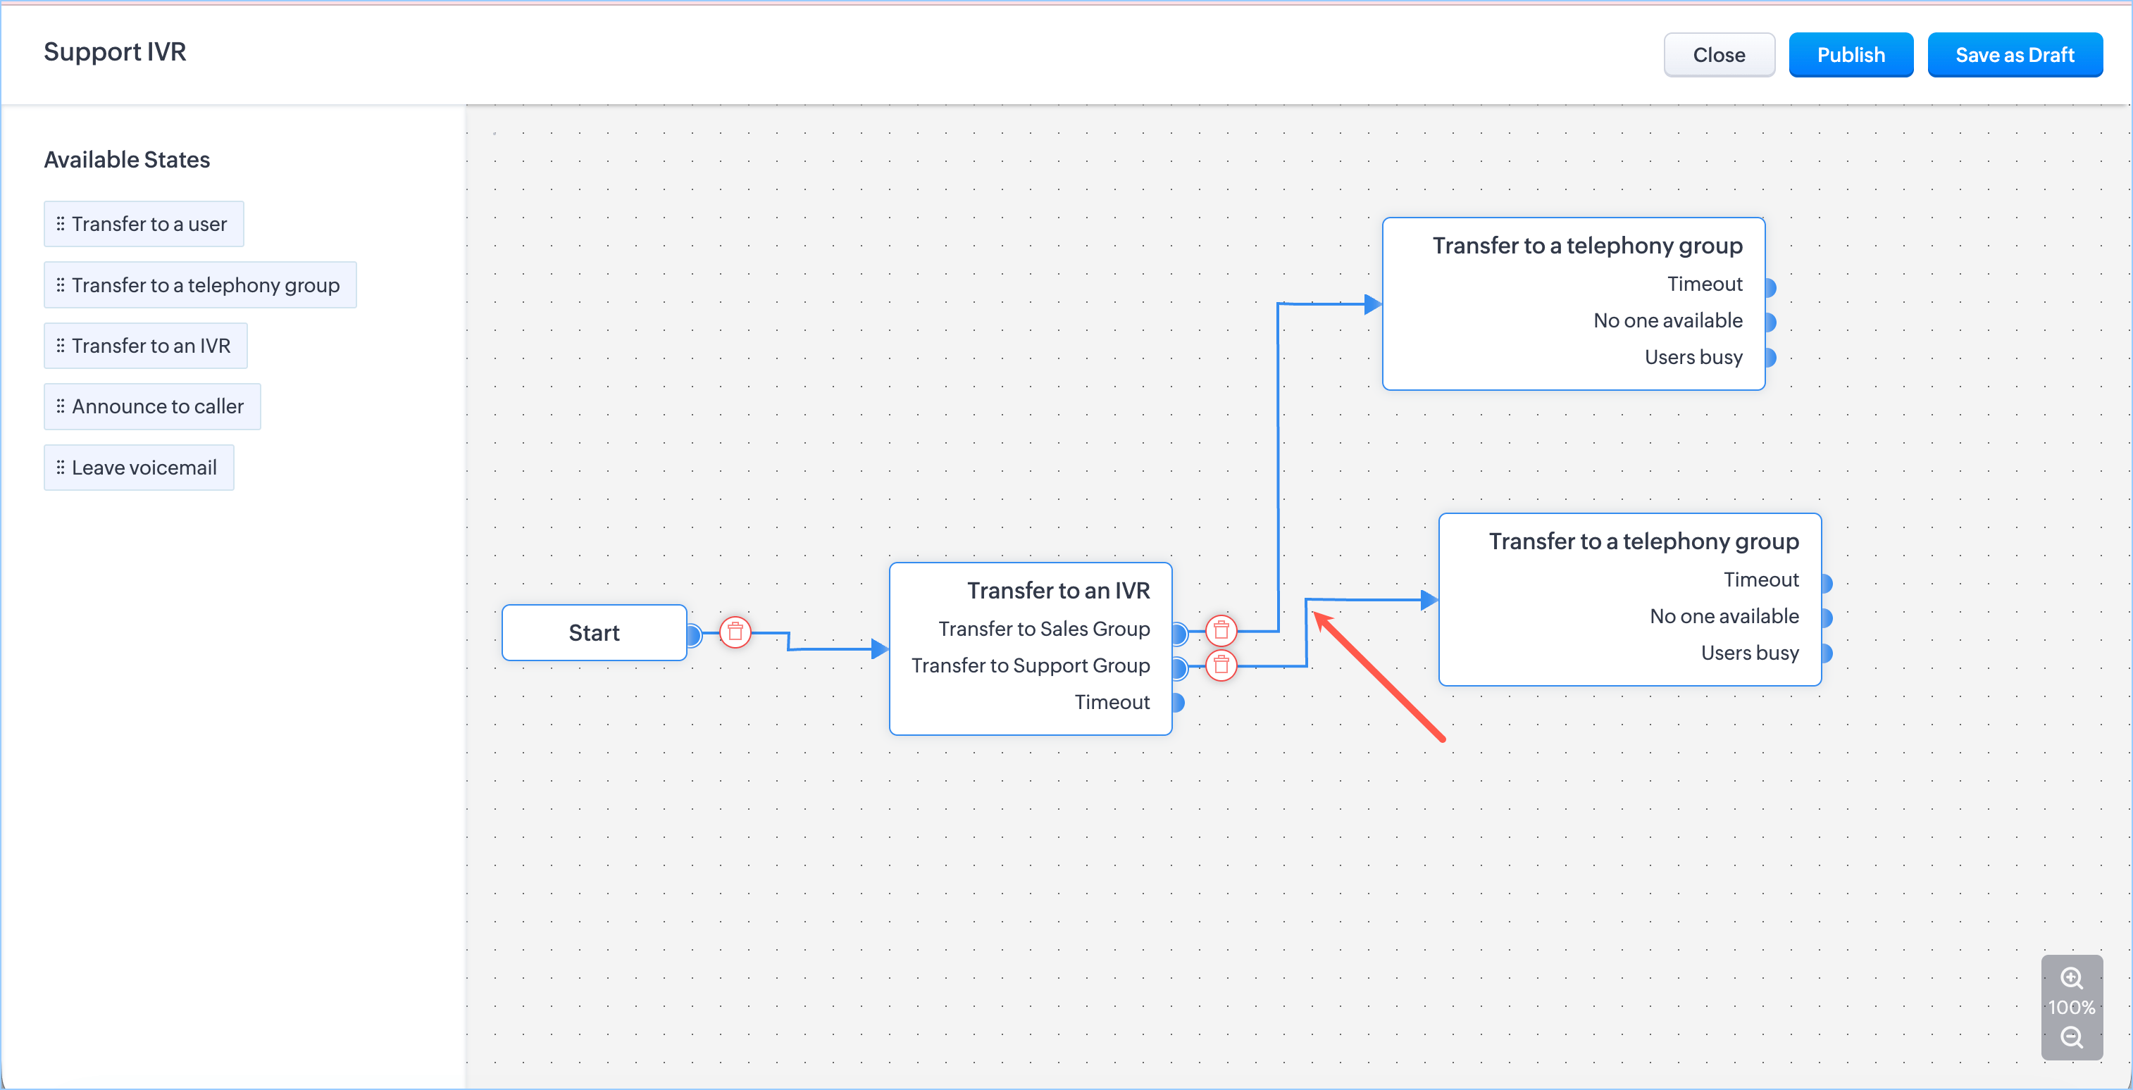Image resolution: width=2133 pixels, height=1090 pixels.
Task: Select the Leave voicemail state
Action: [x=139, y=468]
